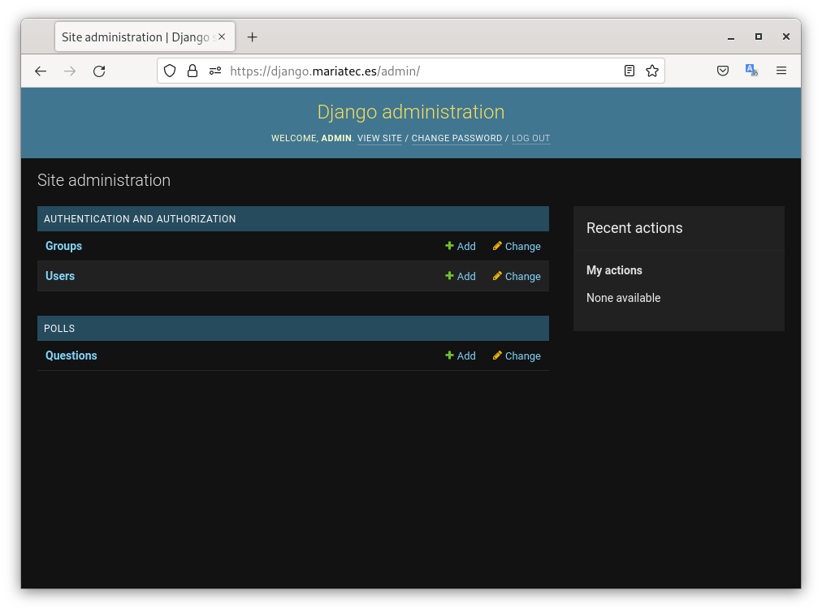Screen dimensions: 822x612
Task: Click the browser reload page icon
Action: click(x=99, y=71)
